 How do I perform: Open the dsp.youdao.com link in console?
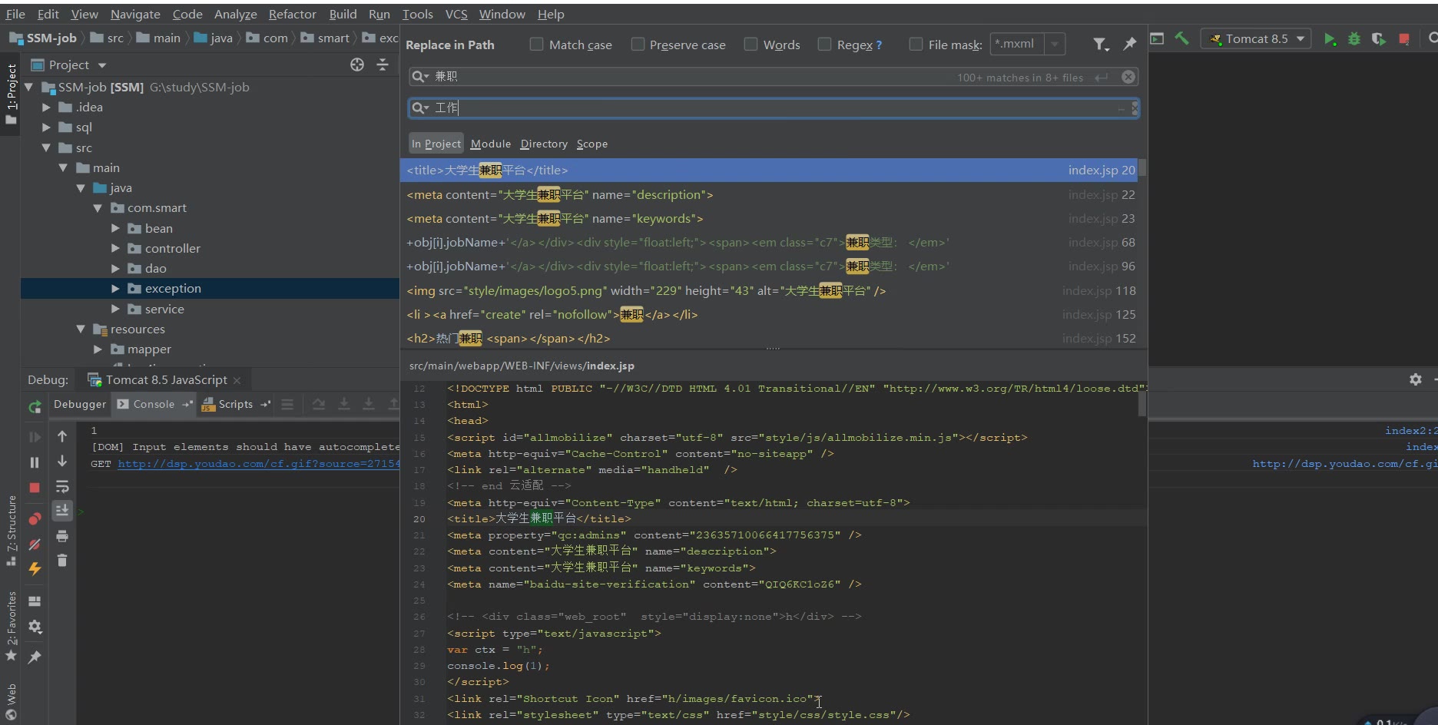(x=258, y=464)
